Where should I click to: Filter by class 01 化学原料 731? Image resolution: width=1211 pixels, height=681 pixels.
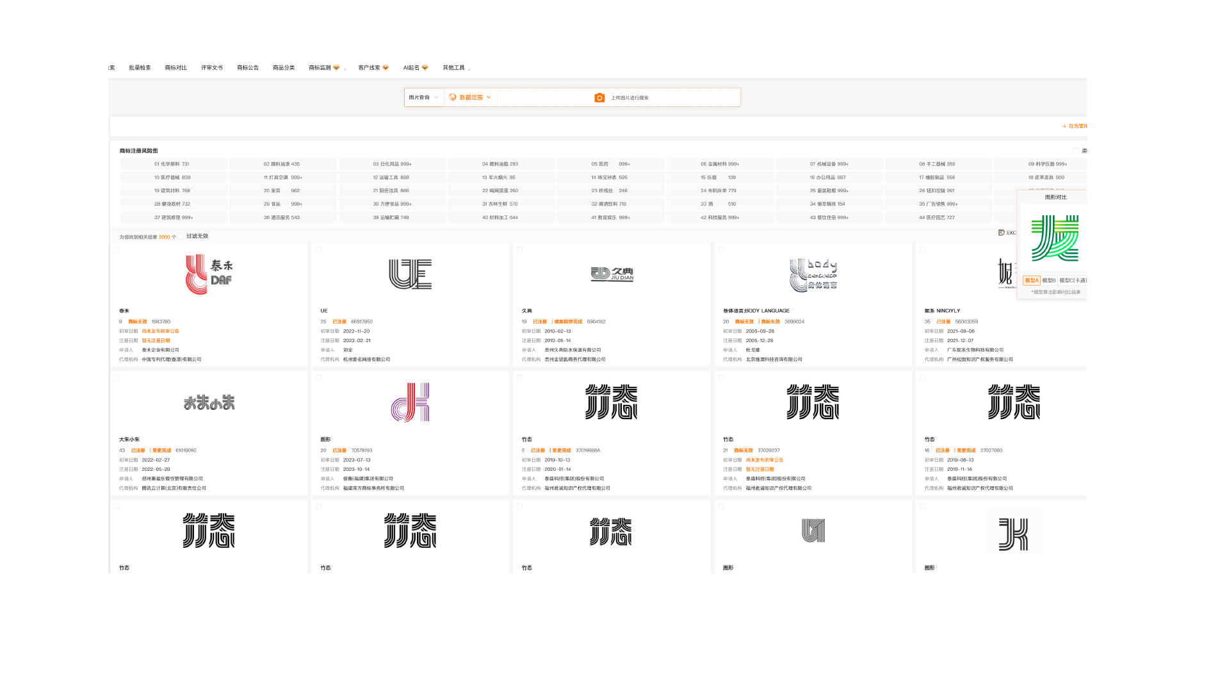[174, 164]
